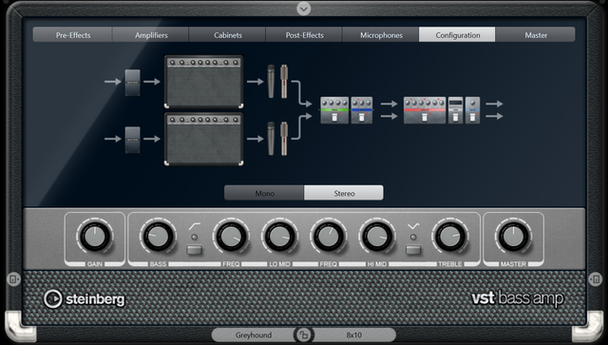The image size is (608, 345).
Task: Open the 8x10 cabinet selector
Action: (354, 335)
